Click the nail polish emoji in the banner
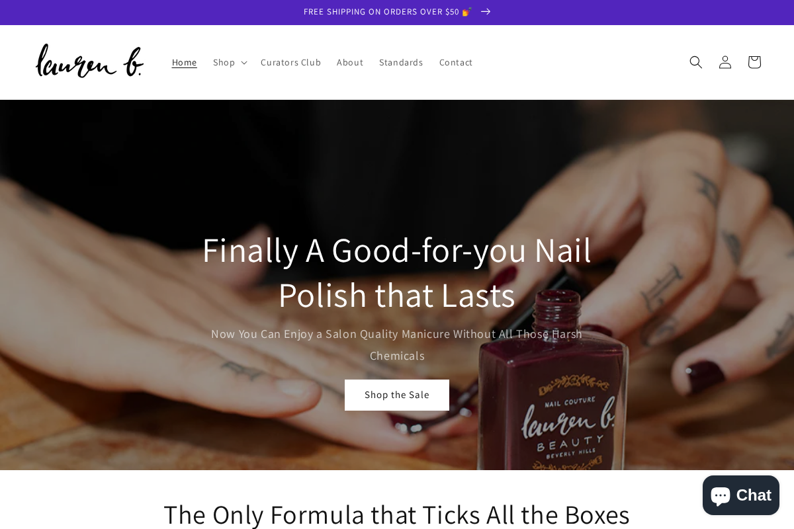This screenshot has width=794, height=529. click(x=467, y=12)
